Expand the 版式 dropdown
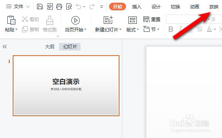Screen dimensions: 222x138 (138, 30)
